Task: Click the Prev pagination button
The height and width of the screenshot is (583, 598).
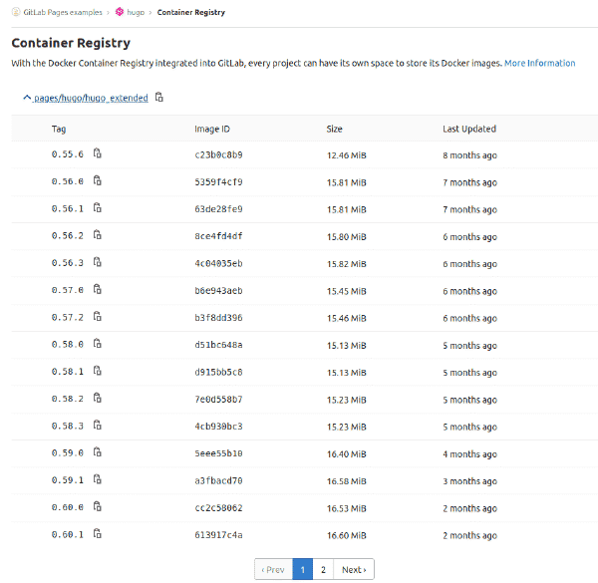Action: point(273,569)
